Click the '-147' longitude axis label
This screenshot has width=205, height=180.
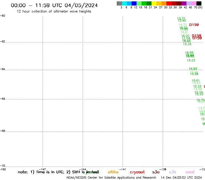point(42,169)
